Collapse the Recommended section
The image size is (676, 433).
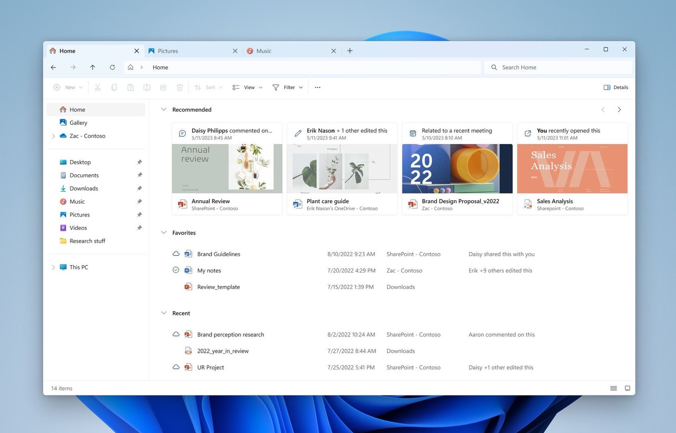tap(164, 110)
